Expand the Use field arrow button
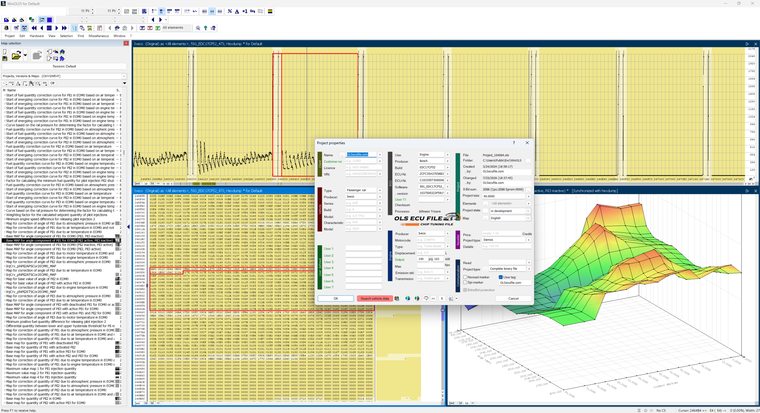This screenshot has width=760, height=413. [x=447, y=155]
